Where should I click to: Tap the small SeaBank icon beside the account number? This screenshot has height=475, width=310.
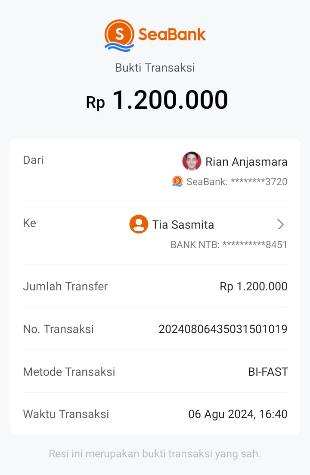click(177, 181)
